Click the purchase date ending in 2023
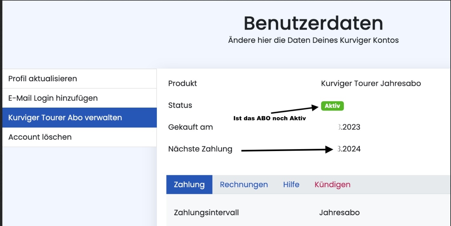The image size is (451, 226). coord(349,127)
